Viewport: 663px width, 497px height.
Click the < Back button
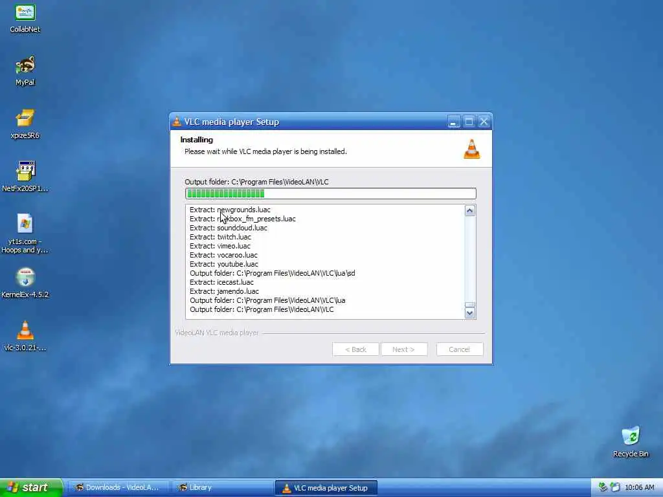pyautogui.click(x=355, y=349)
